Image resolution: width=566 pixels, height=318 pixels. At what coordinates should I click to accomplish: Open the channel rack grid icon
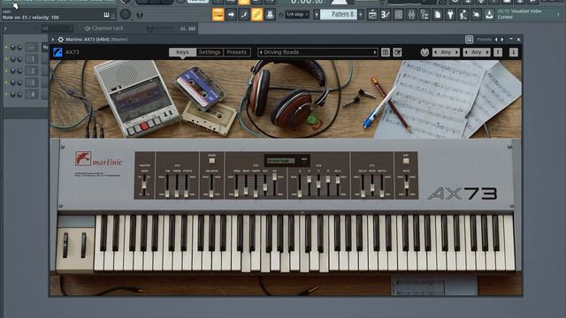[x=399, y=15]
